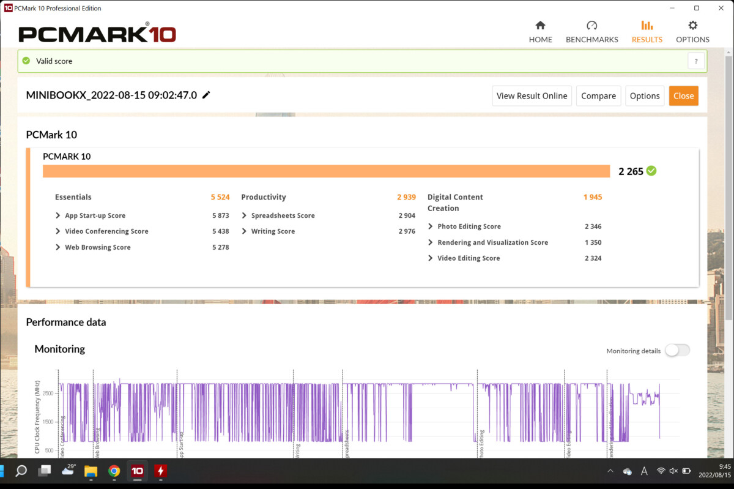The image size is (734, 489).
Task: Click the green check beside score 2 265
Action: click(651, 171)
